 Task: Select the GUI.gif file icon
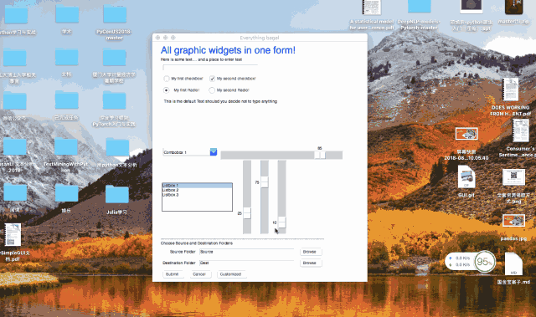pos(466,176)
